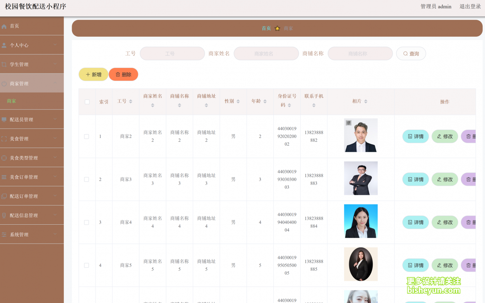Sort by 商家姓名 column arrows
The height and width of the screenshot is (303, 485).
(x=152, y=105)
